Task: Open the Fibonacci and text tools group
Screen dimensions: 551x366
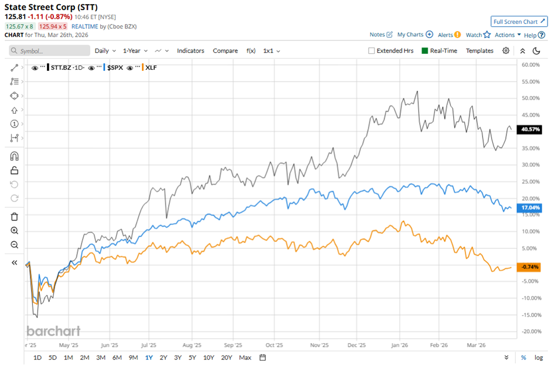Action: [x=15, y=82]
